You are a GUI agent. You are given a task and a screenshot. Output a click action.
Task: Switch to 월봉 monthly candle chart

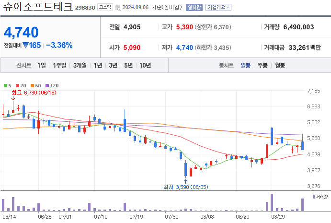280,65
